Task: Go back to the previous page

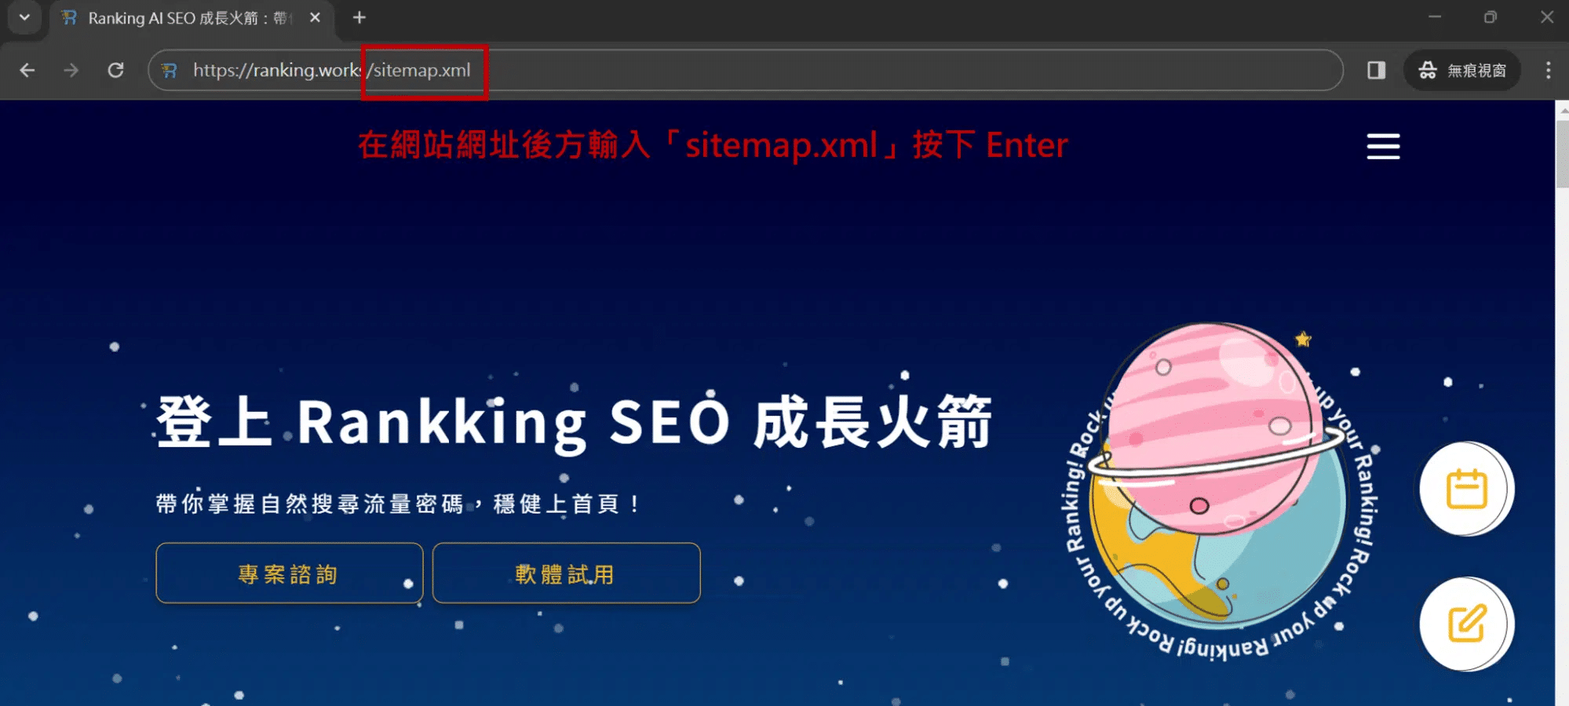Action: click(x=27, y=71)
